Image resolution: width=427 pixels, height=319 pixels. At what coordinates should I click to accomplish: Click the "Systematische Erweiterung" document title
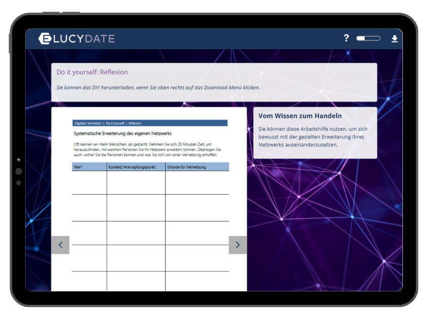[x=123, y=134]
